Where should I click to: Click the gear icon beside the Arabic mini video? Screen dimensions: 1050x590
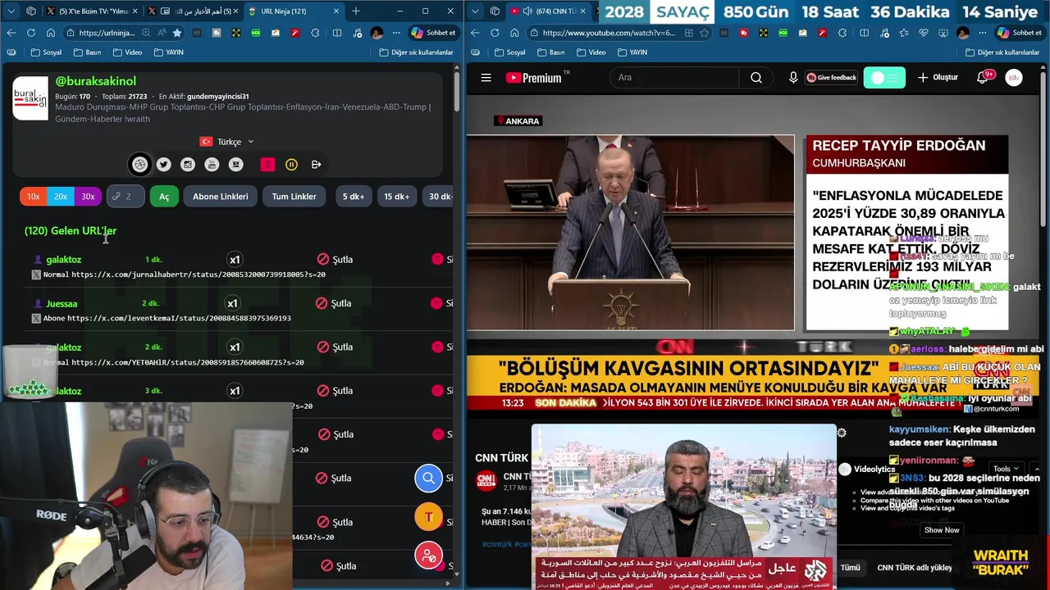(842, 433)
